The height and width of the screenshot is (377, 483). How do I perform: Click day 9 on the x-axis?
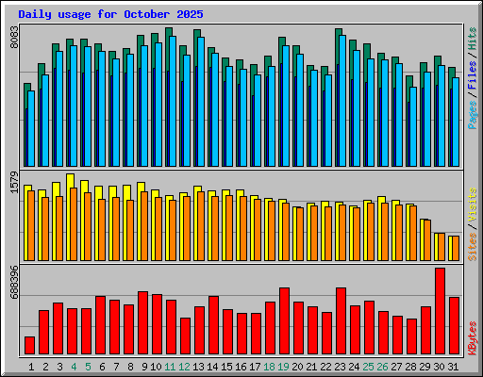[144, 367]
